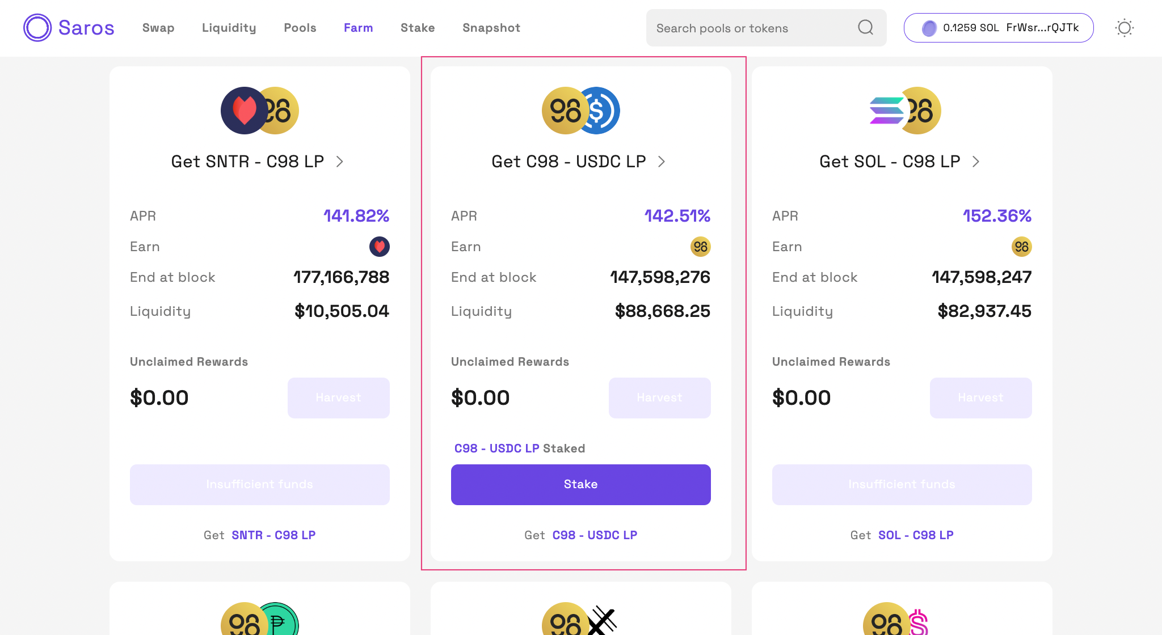1162x635 pixels.
Task: Expand the Get SNTR - C98 LP chevron
Action: point(340,162)
